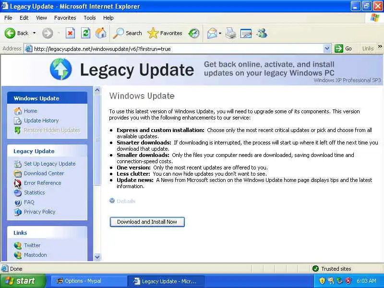Viewport: 384px width, 288px height.
Task: Refresh the page with green arrows icon
Action: tap(85, 33)
